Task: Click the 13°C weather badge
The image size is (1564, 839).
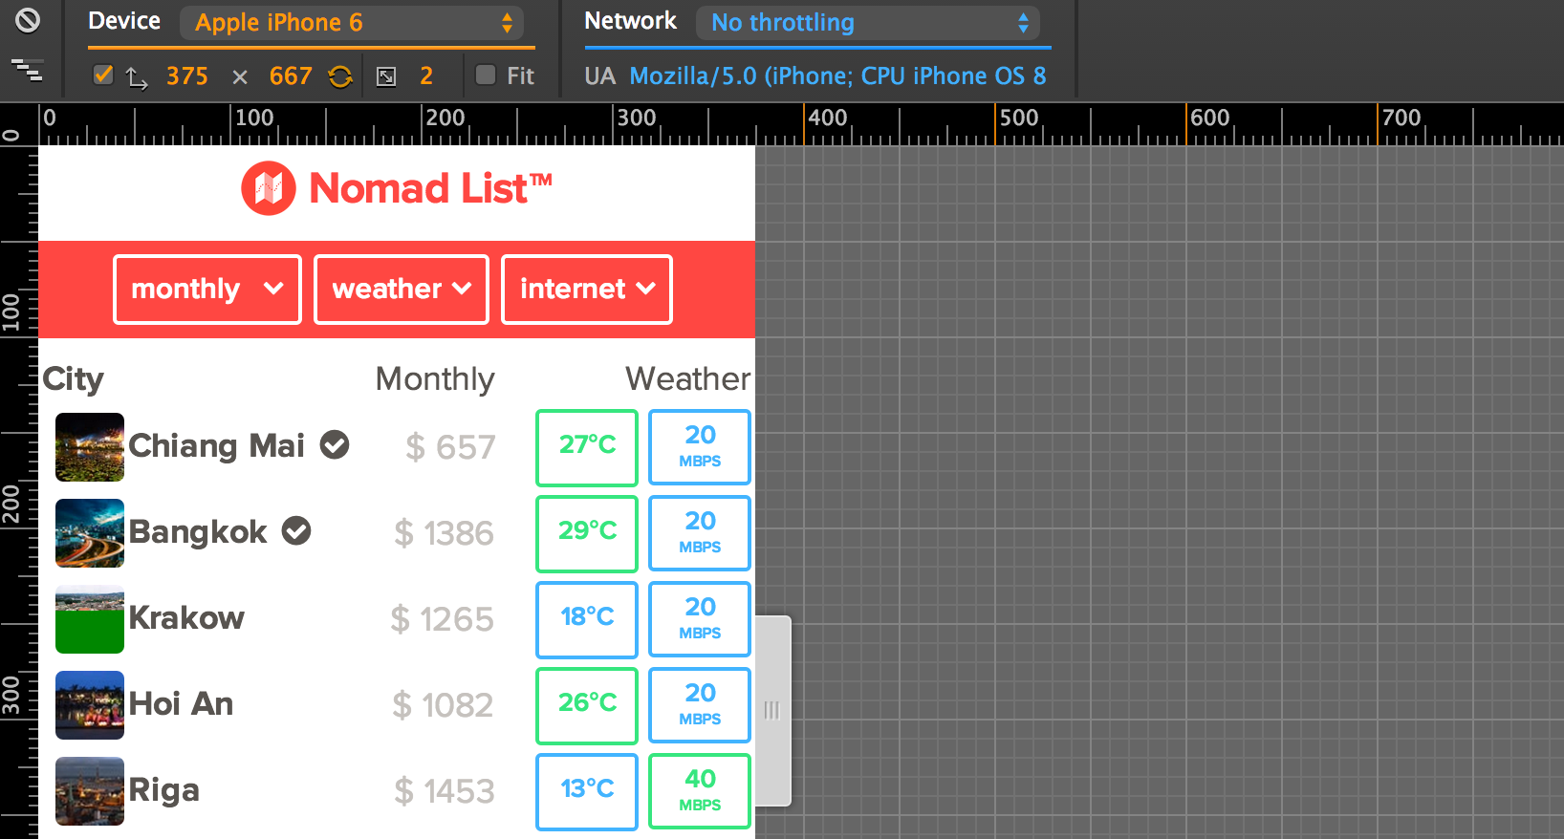Action: (587, 791)
